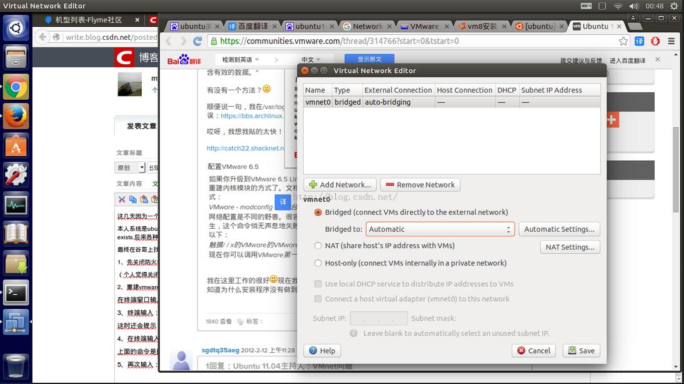
Task: Click the cut scissors icon in blog editor
Action: (122, 199)
